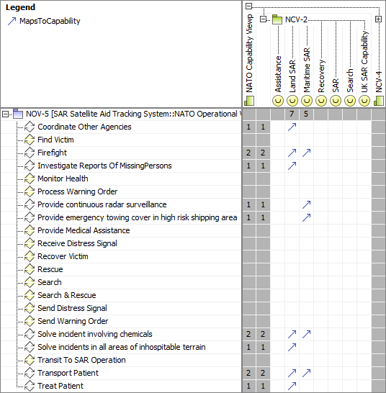Viewport: 386px width, 393px height.
Task: Select the Receive Distress Signal row
Action: pos(77,243)
